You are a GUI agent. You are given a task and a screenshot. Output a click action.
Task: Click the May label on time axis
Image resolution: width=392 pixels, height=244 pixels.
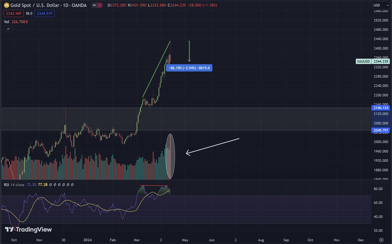186,240
